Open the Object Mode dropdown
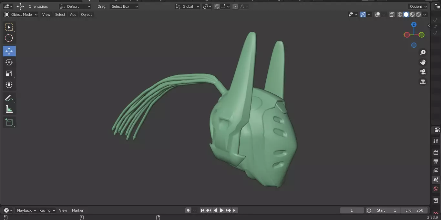 (21, 14)
